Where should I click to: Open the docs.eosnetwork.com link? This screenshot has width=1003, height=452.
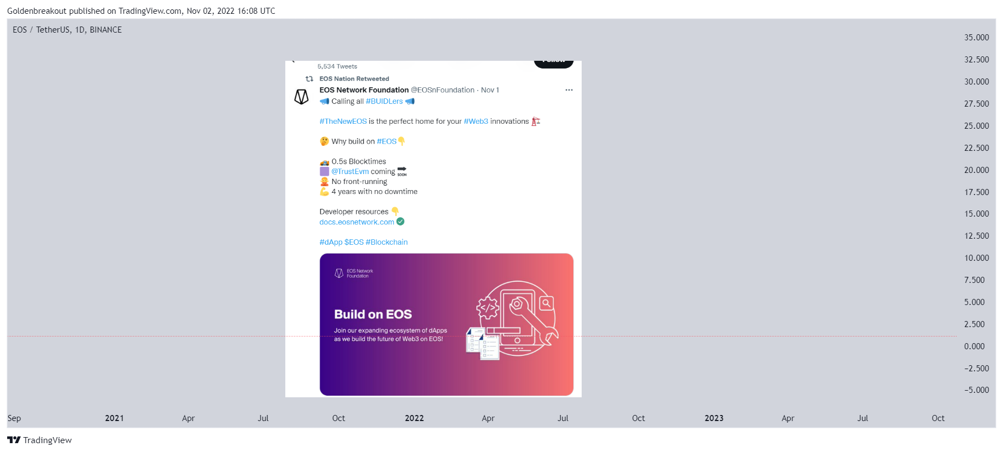pos(357,222)
